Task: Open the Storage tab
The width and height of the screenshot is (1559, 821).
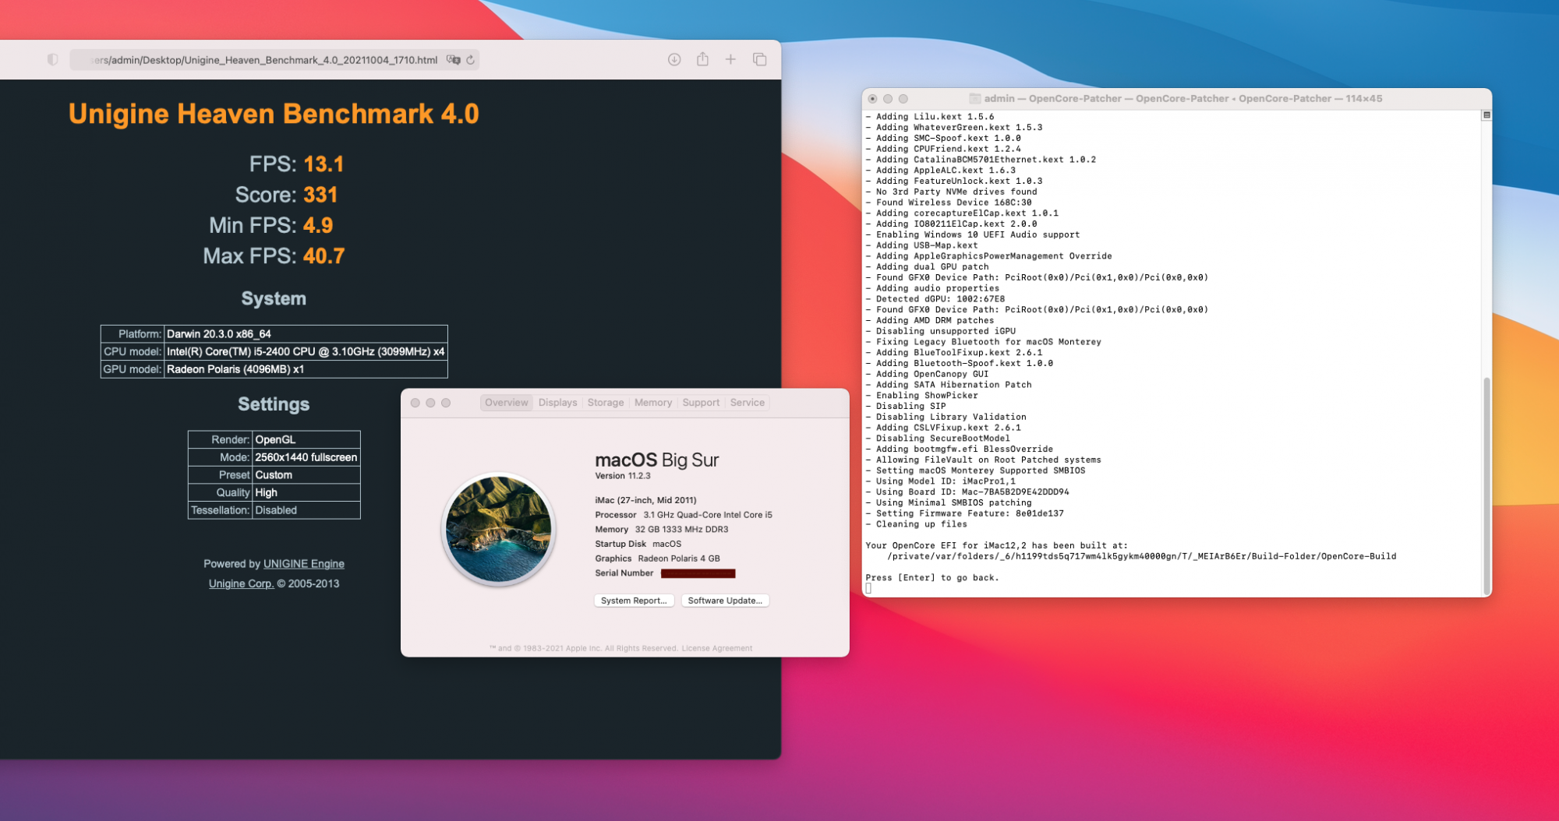Action: (x=606, y=403)
